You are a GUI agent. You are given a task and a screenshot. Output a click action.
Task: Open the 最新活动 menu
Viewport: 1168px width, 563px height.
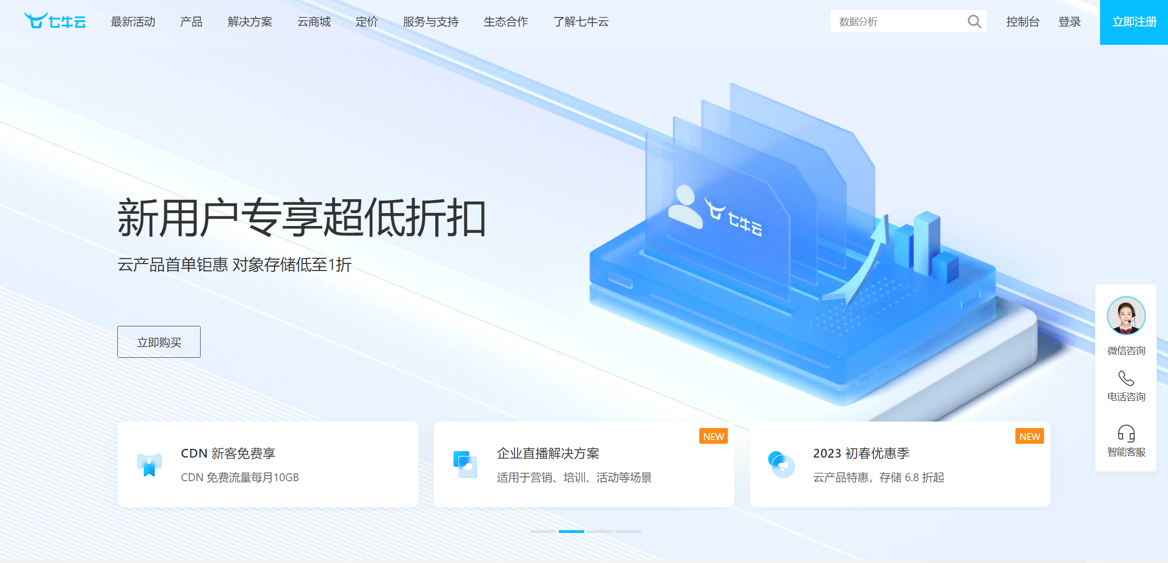pyautogui.click(x=133, y=22)
